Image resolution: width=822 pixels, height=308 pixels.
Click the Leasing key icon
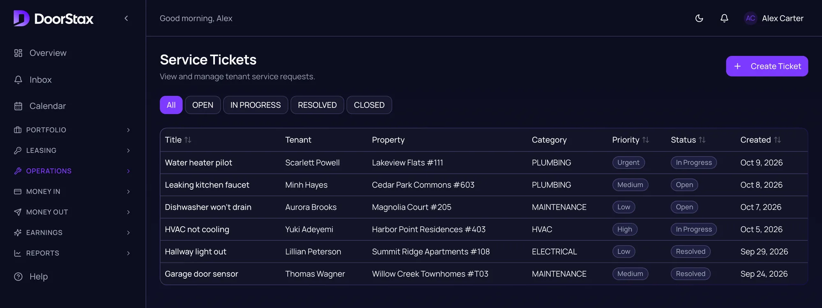point(18,150)
